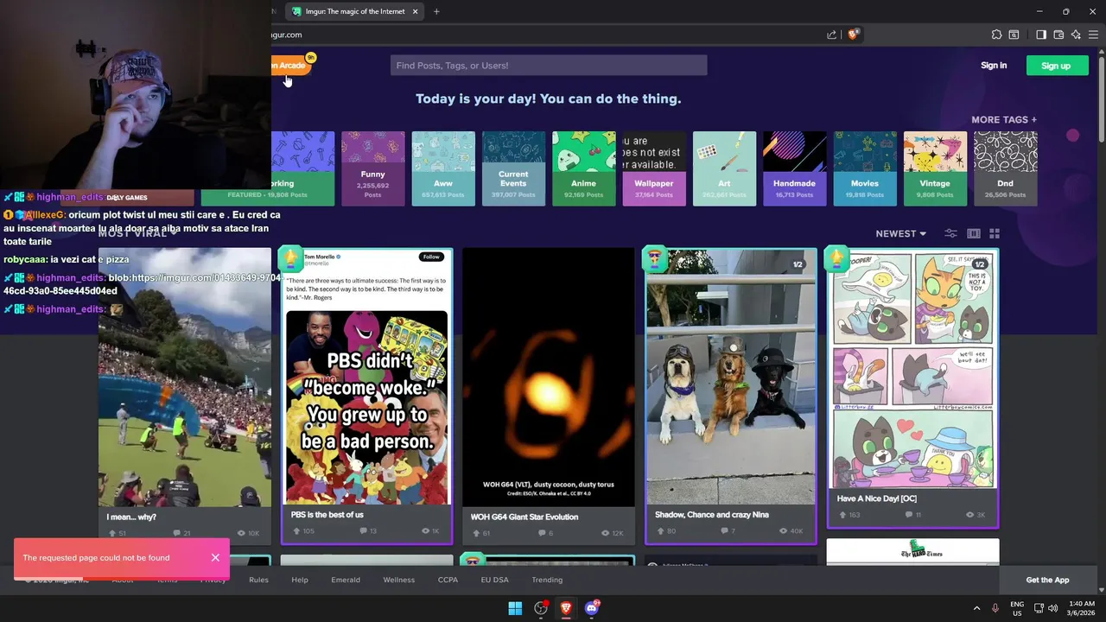Open the Brave browser taskbar icon
This screenshot has height=622, width=1106.
point(566,608)
